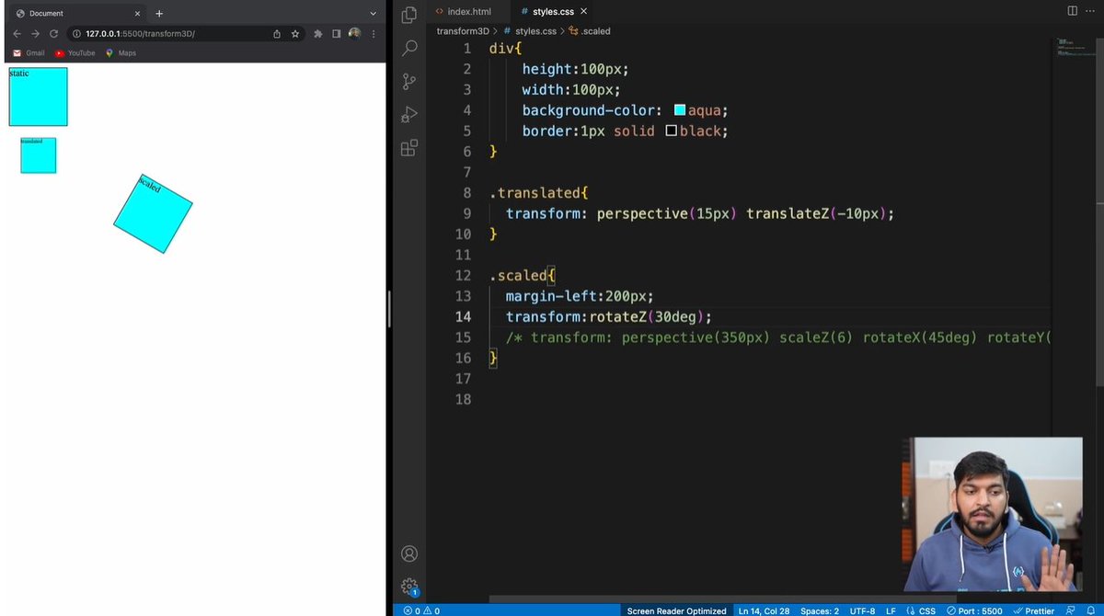Open the editor actions more menu
The width and height of the screenshot is (1104, 616).
(x=1090, y=11)
